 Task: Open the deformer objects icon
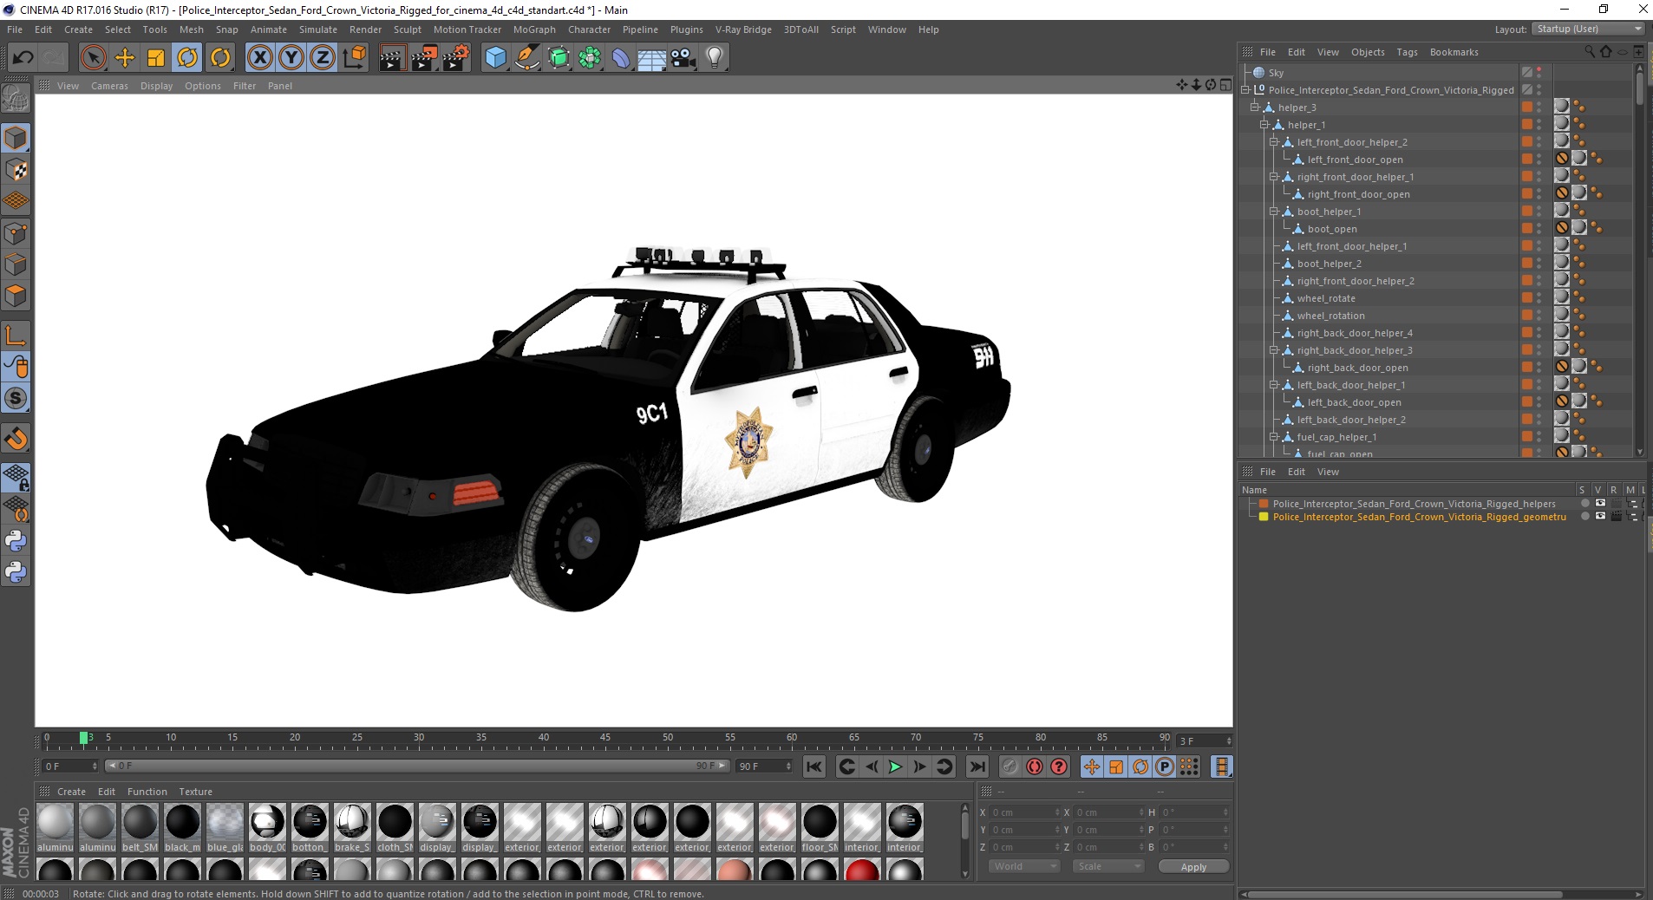pos(621,58)
